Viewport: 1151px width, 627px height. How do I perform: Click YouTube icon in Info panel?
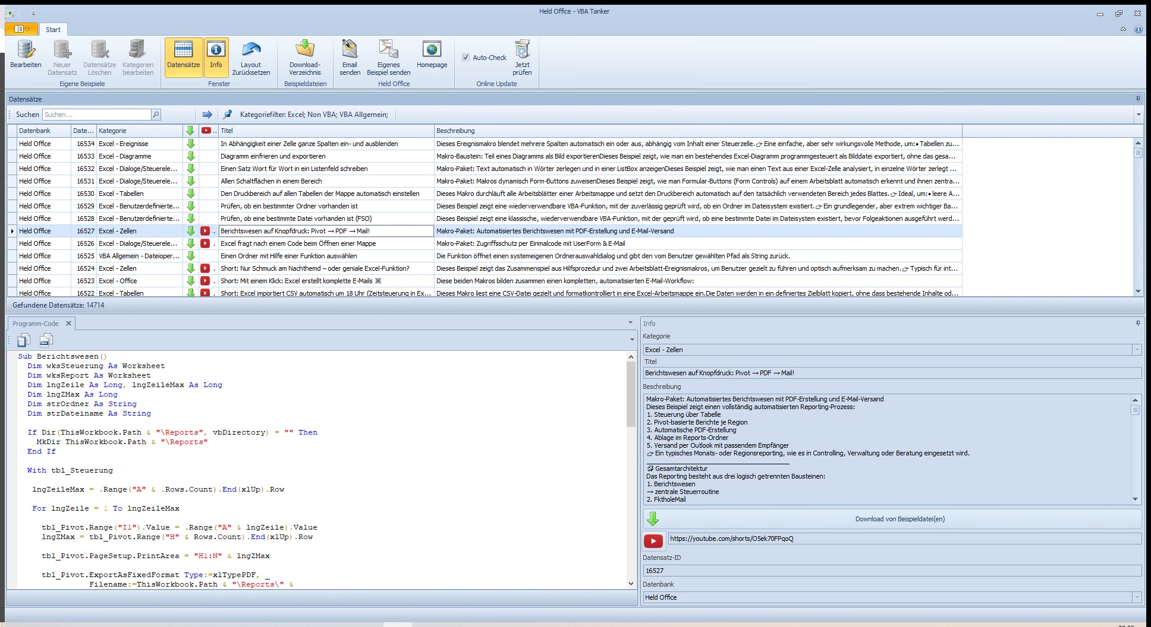[x=653, y=540]
